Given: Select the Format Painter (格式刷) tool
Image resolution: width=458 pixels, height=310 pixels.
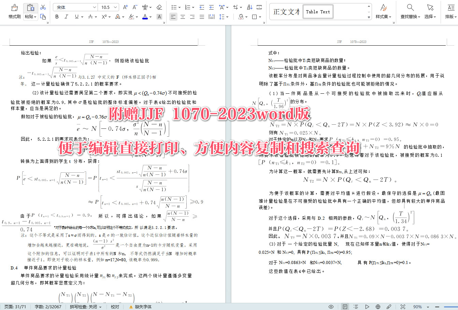Looking at the screenshot, I should click(x=14, y=10).
